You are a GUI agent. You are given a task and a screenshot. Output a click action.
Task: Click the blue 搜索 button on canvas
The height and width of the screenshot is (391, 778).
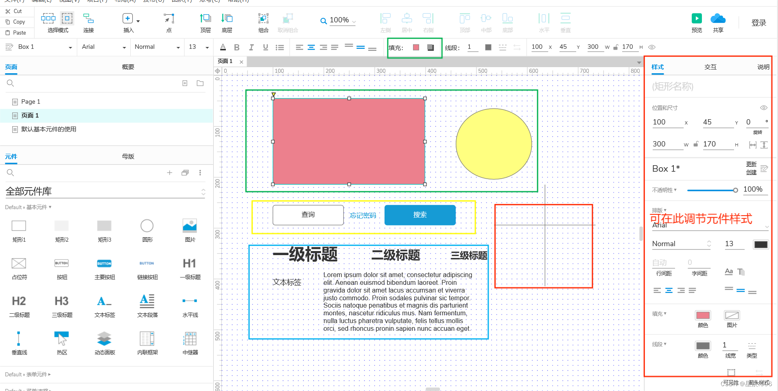point(420,215)
